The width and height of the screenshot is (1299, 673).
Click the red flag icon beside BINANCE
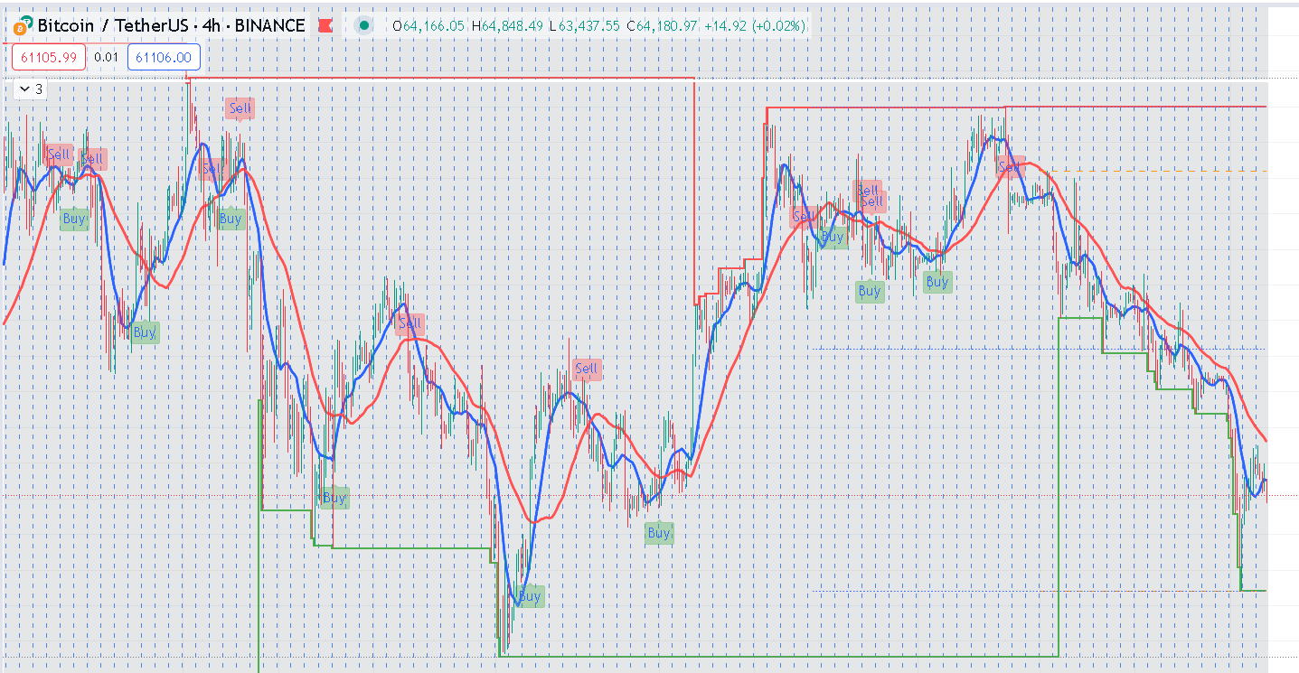point(325,26)
